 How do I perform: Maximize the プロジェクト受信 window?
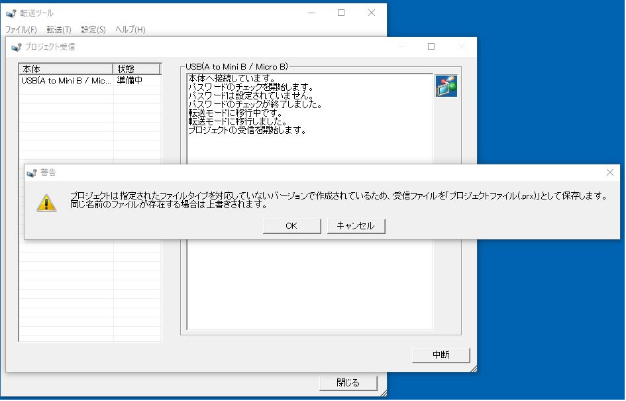click(x=431, y=47)
